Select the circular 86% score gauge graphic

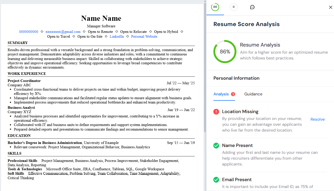(225, 51)
